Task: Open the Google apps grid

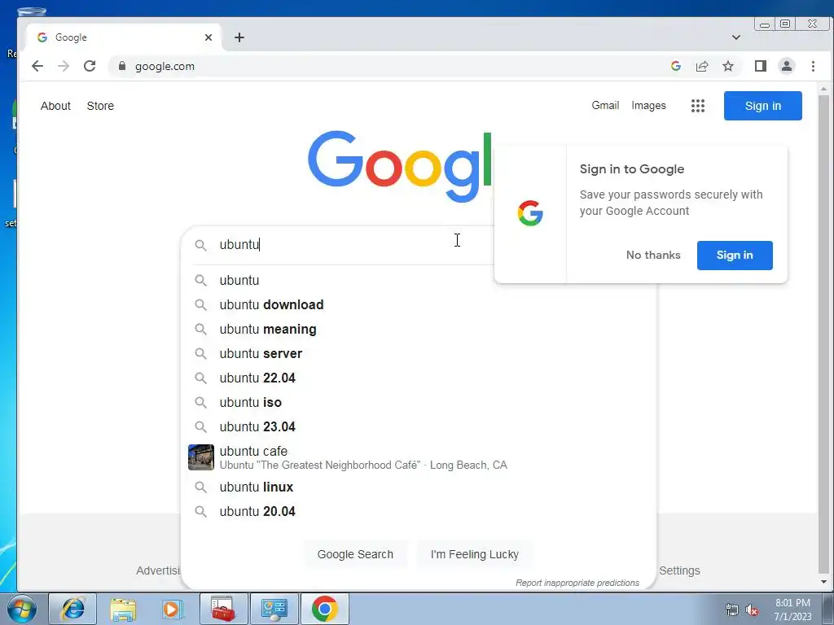Action: 698,106
